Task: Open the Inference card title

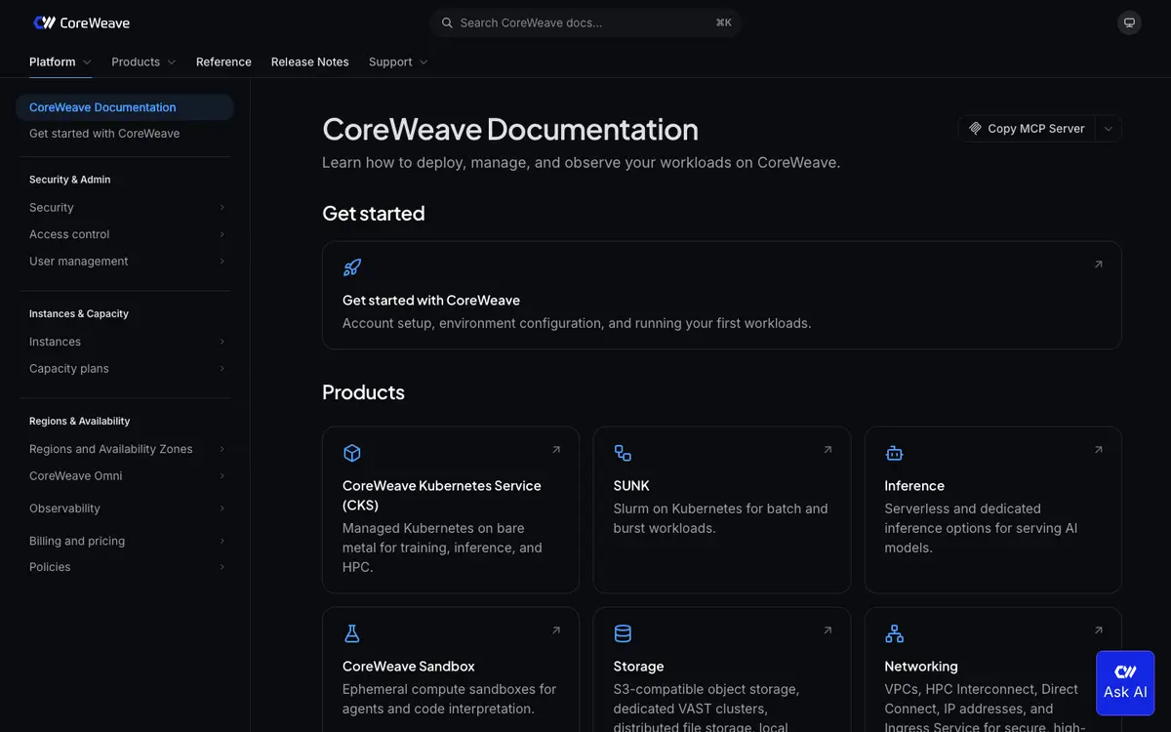Action: [914, 486]
